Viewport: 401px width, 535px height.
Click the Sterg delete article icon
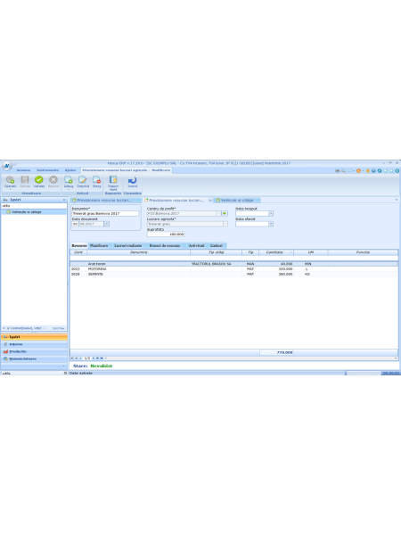pyautogui.click(x=97, y=180)
